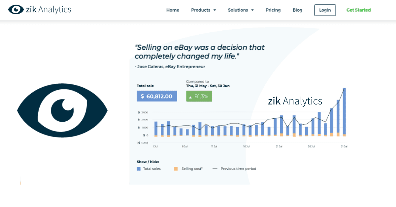The height and width of the screenshot is (207, 396).
Task: Click the blue Total sales color swatch
Action: pyautogui.click(x=139, y=169)
